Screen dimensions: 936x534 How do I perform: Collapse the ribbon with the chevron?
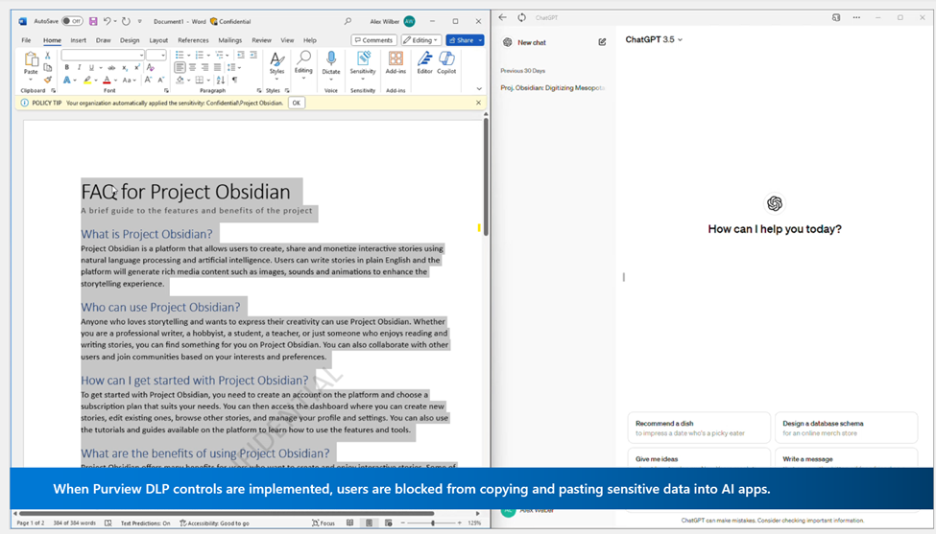point(479,89)
